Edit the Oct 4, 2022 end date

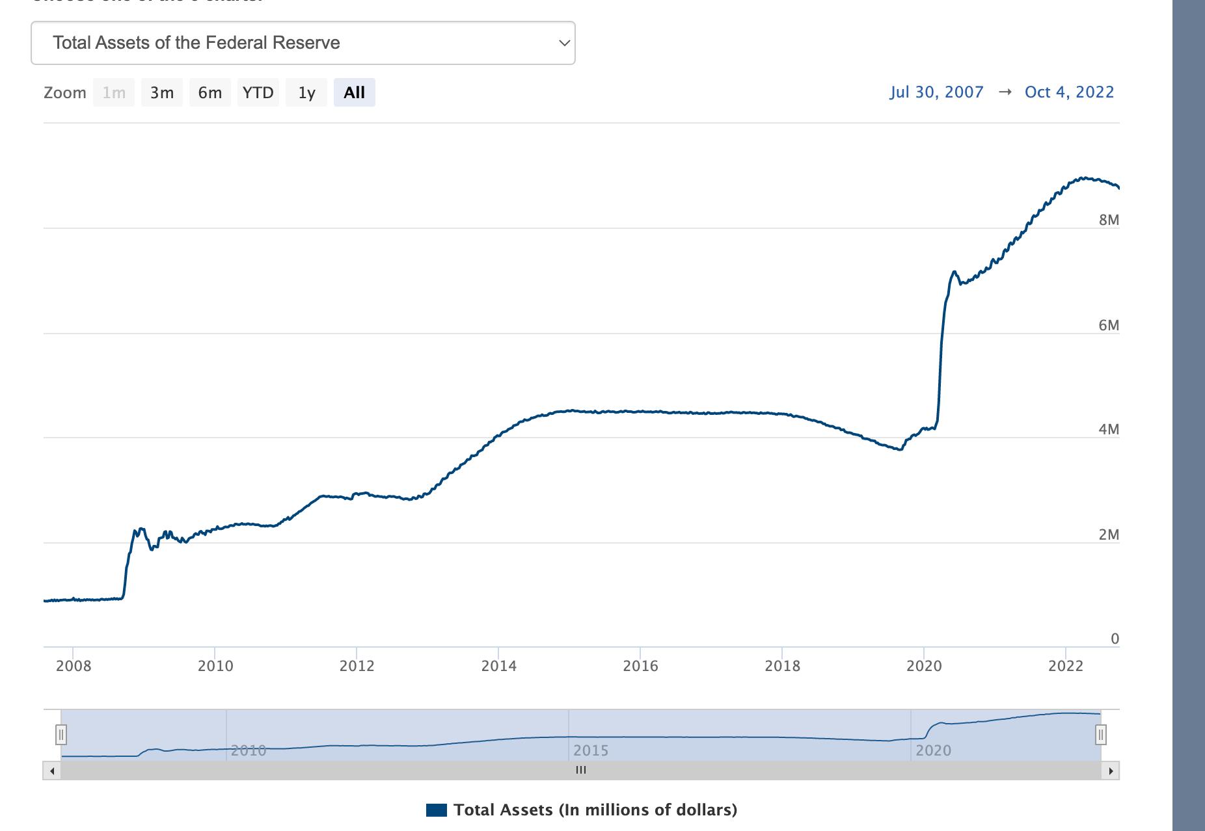tap(1069, 92)
